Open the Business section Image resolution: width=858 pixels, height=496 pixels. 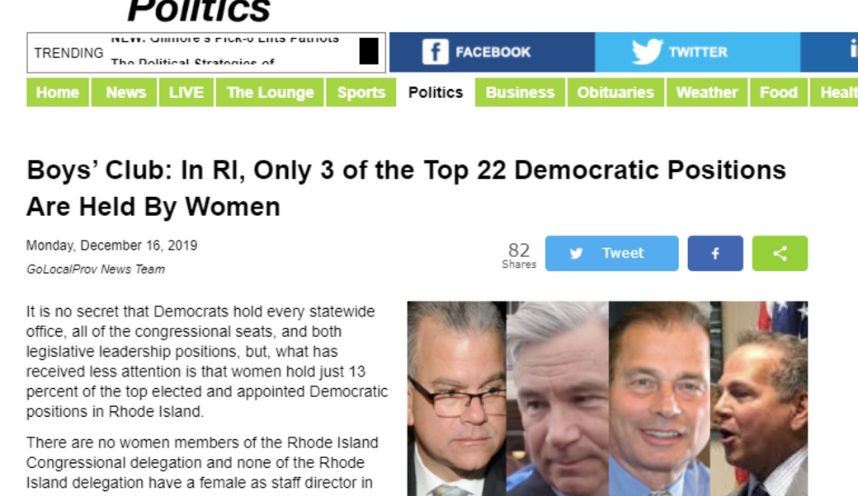pyautogui.click(x=520, y=92)
